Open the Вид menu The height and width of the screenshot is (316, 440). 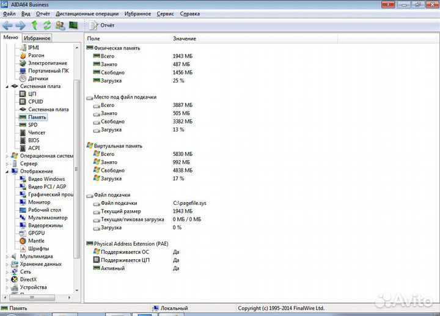pyautogui.click(x=26, y=13)
